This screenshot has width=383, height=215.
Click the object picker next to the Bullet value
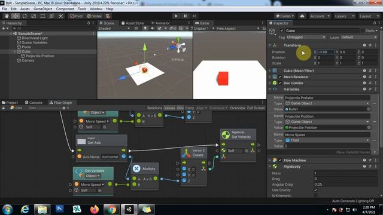pyautogui.click(x=369, y=109)
